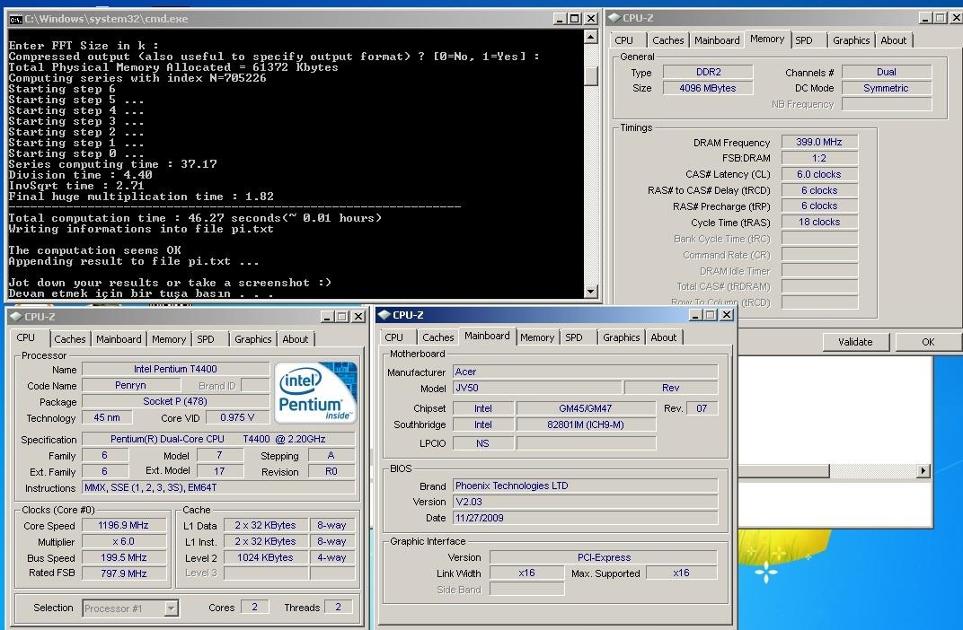
Task: Click the 45 nm technology value
Action: (108, 417)
